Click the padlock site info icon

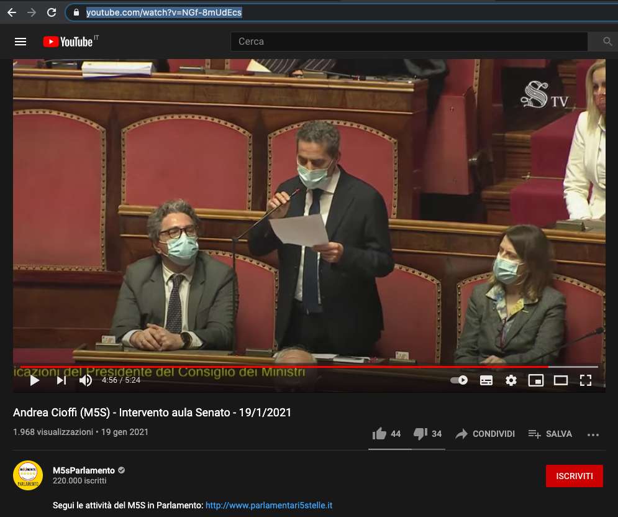76,12
